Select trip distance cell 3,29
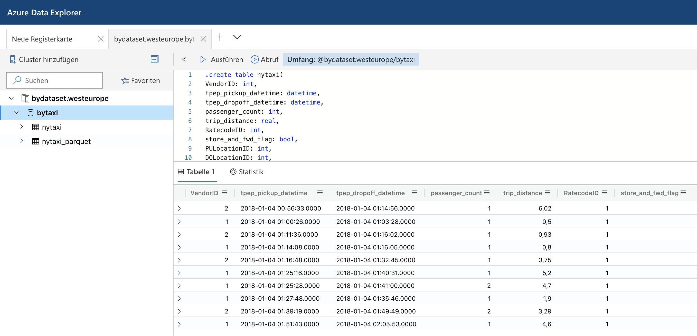Screen dimensions: 697x336 tap(545, 311)
